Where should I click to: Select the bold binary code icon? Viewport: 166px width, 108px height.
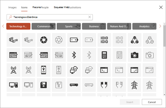coord(104,40)
